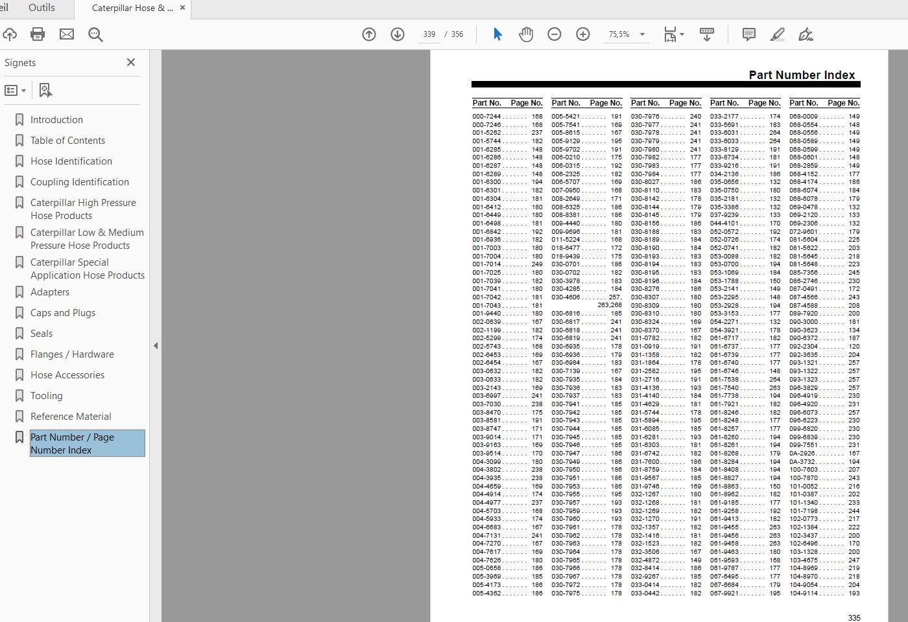Go to Coupling Identification bookmark
The width and height of the screenshot is (908, 622).
tap(80, 182)
